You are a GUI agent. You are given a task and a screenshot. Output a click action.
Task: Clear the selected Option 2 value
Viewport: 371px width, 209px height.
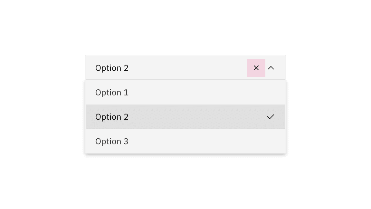click(256, 68)
